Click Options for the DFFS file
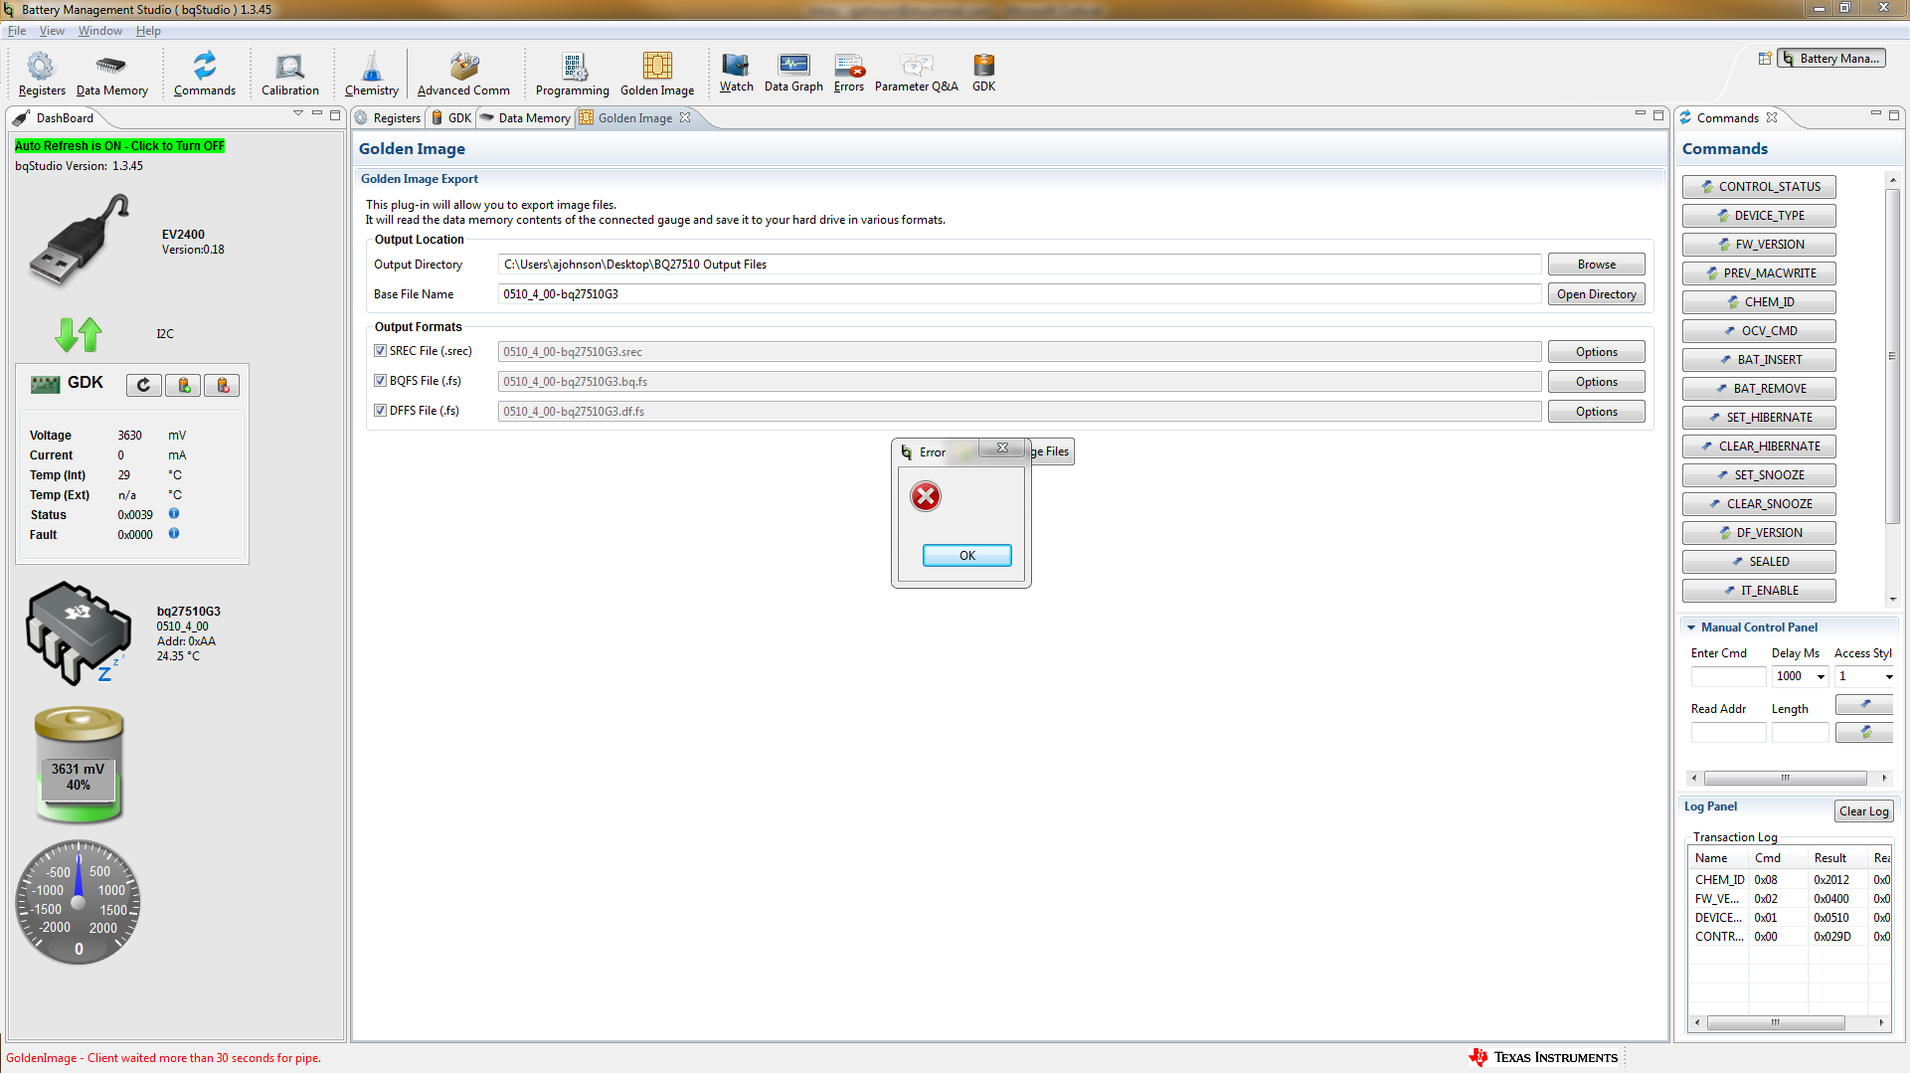Viewport: 1910px width, 1074px height. (1596, 412)
